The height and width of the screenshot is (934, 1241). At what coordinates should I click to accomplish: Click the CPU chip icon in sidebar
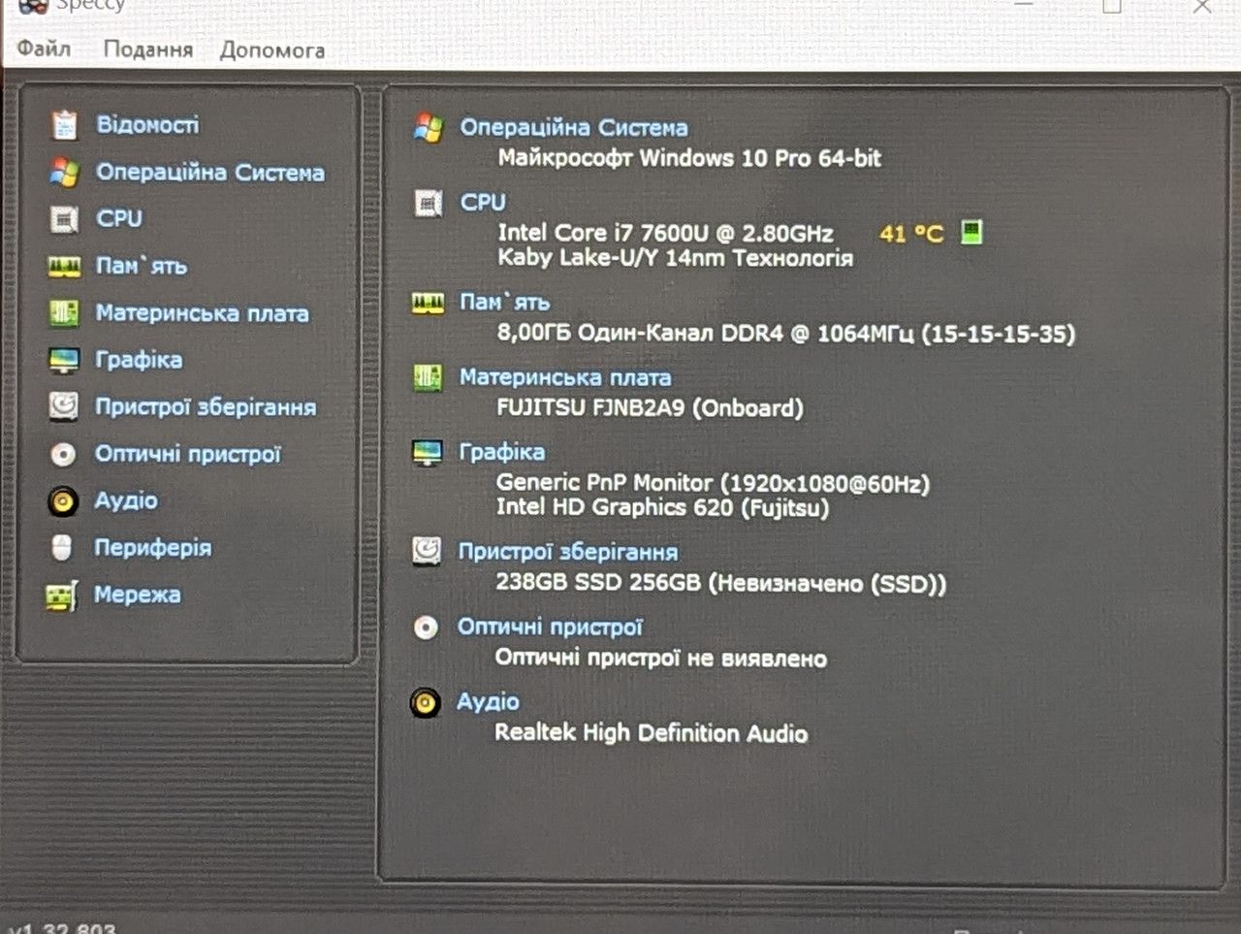pyautogui.click(x=64, y=219)
